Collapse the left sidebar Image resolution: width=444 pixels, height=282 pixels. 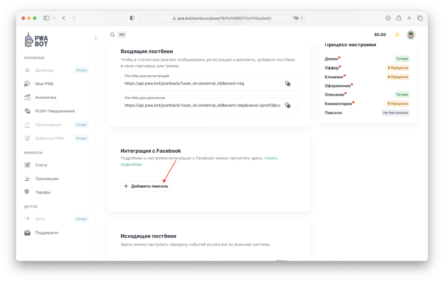(x=96, y=38)
